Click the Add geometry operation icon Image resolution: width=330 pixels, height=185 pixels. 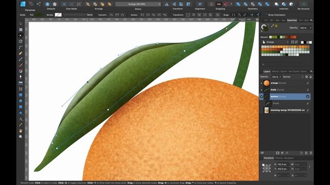[238, 4]
